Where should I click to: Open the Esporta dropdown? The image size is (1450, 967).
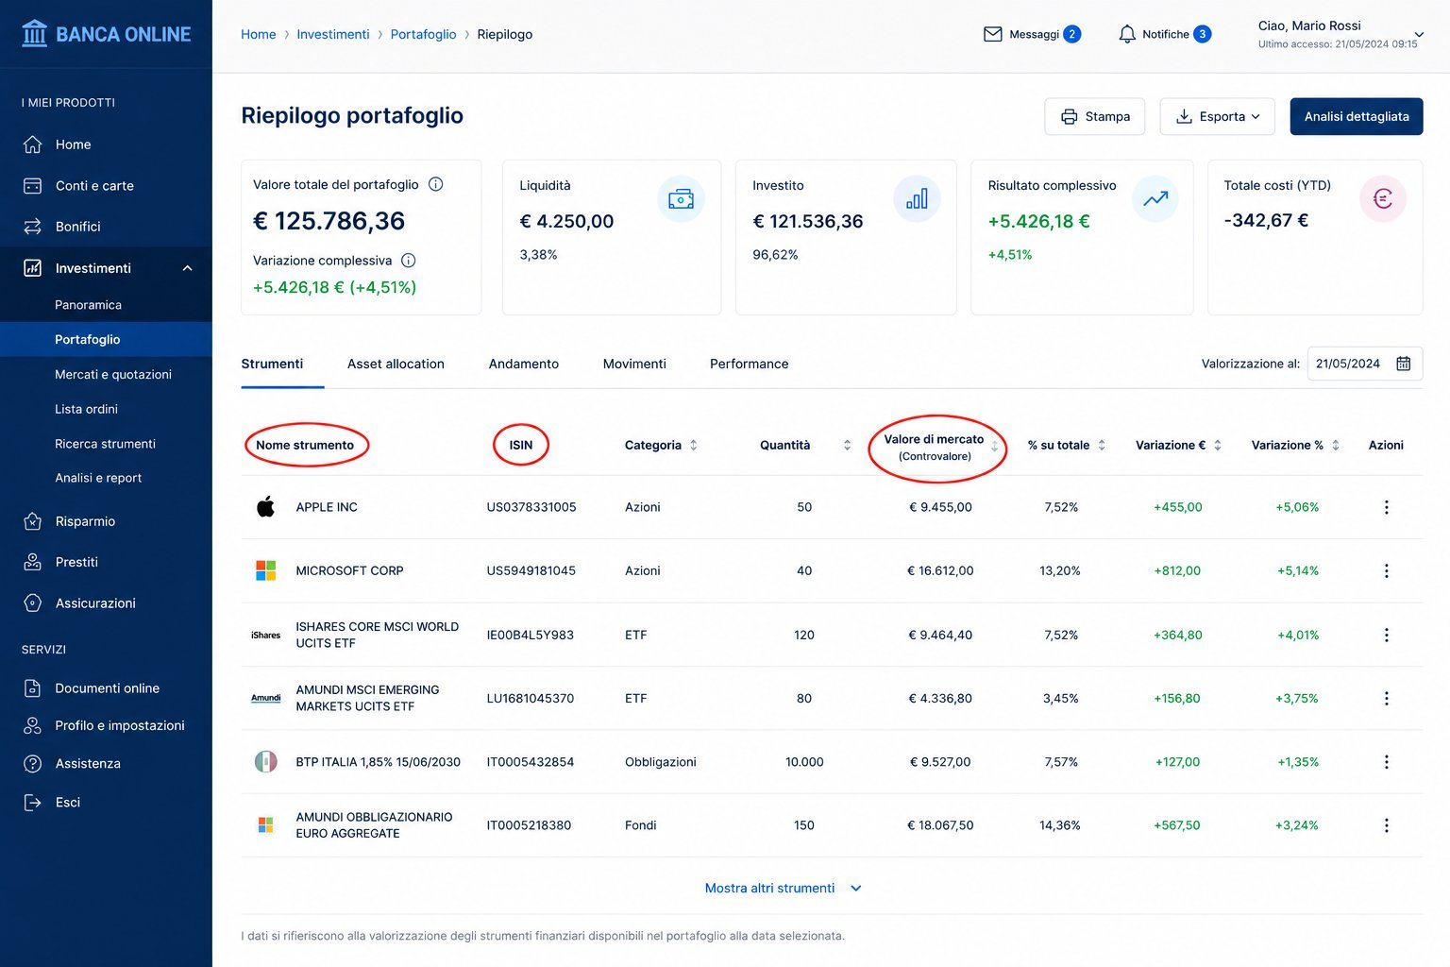(1218, 116)
